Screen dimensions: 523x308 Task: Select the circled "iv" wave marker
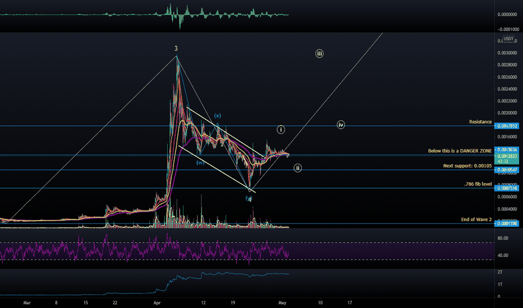(341, 125)
